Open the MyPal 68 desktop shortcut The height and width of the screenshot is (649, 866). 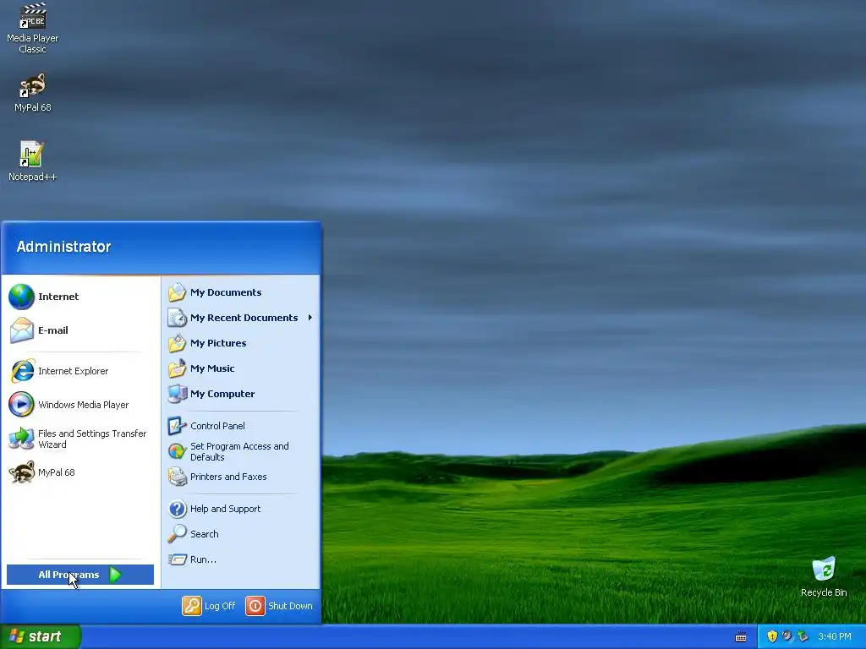pyautogui.click(x=33, y=93)
